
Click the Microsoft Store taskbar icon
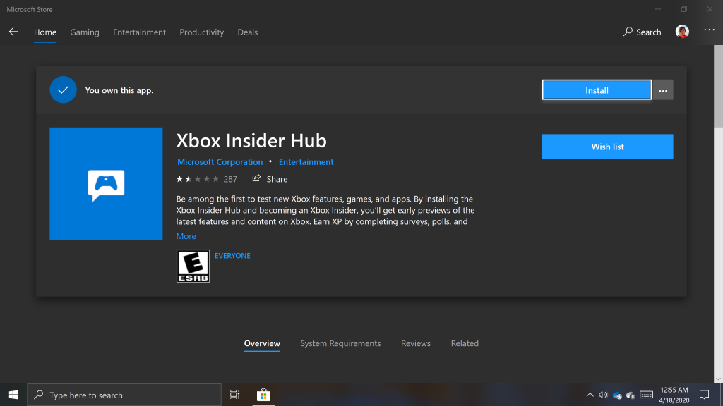pos(263,395)
